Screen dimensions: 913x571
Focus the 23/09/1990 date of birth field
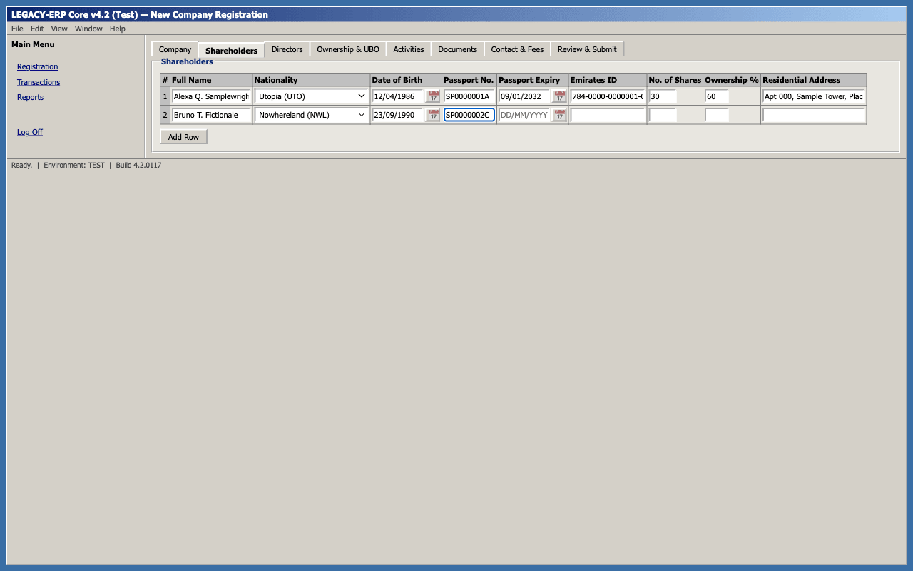[398, 115]
